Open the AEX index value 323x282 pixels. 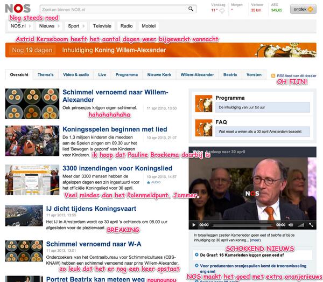point(277,10)
